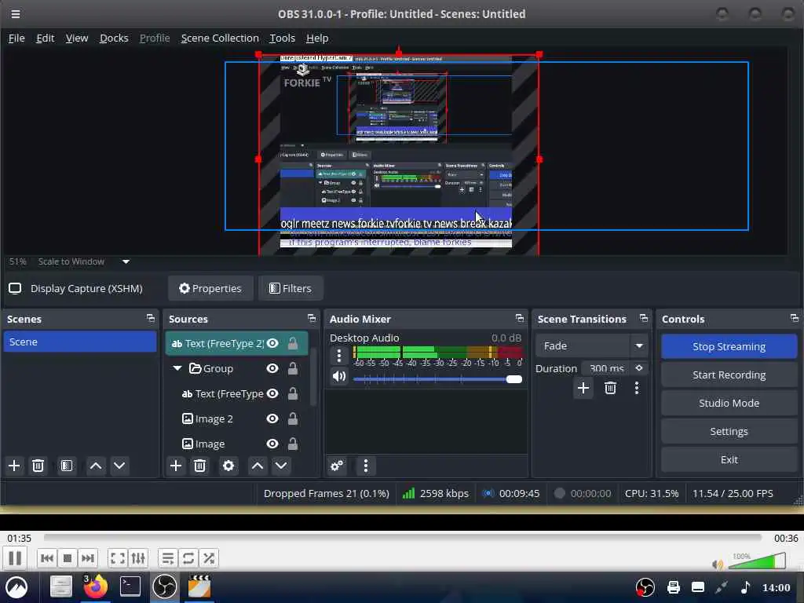Open OBS Settings
Viewport: 804px width, 603px height.
(x=729, y=431)
